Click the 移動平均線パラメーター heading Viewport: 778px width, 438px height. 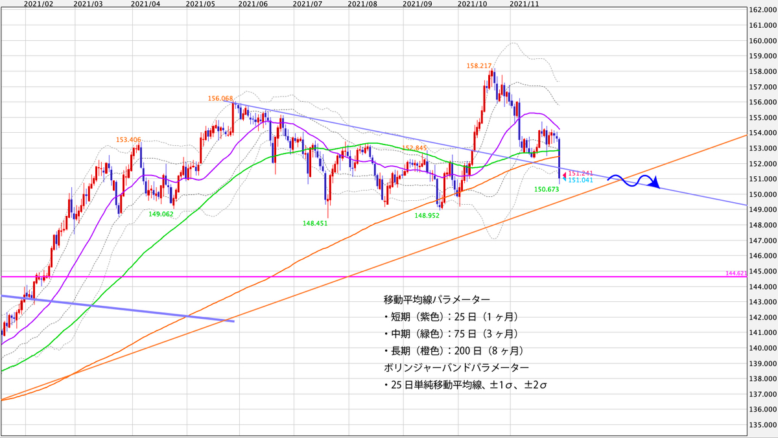click(436, 299)
